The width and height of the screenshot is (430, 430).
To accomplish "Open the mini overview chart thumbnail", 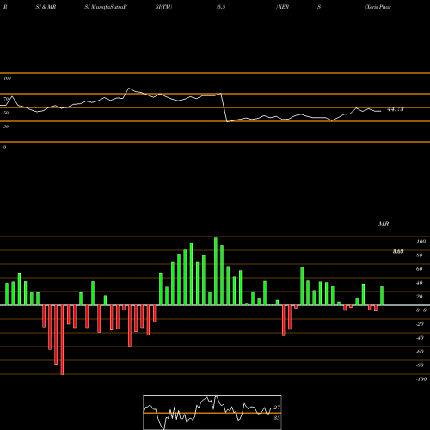I will (212, 412).
